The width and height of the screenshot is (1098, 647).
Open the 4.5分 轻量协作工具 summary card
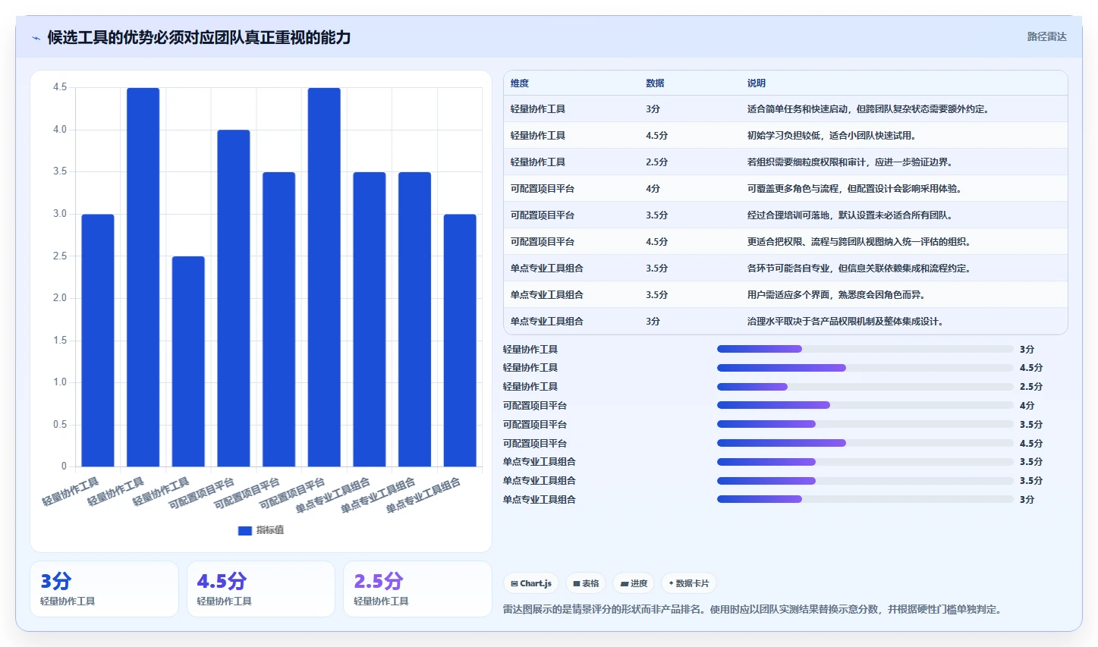tap(261, 589)
